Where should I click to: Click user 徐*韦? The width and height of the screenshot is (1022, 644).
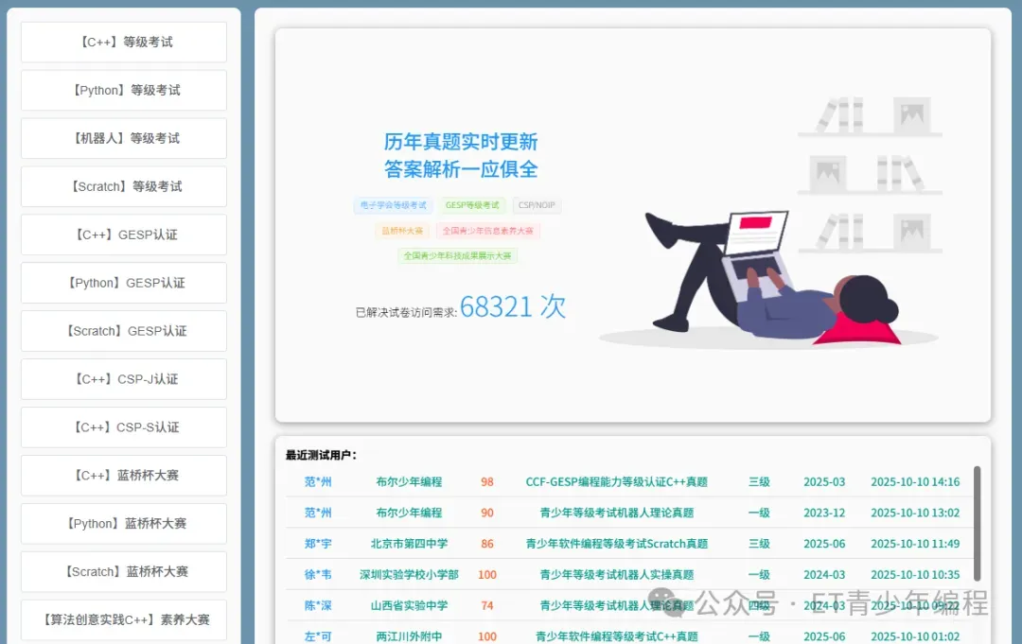[x=318, y=574]
